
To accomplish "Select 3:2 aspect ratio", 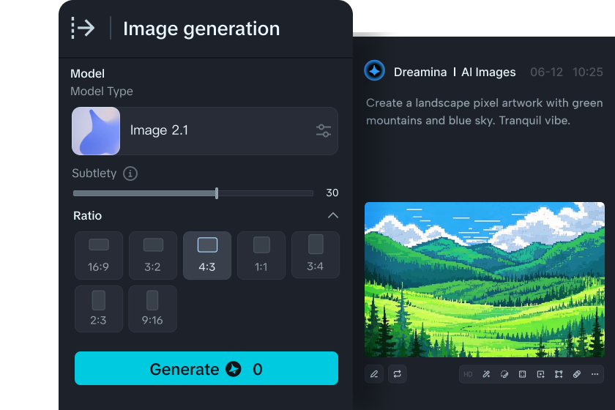I will 153,256.
